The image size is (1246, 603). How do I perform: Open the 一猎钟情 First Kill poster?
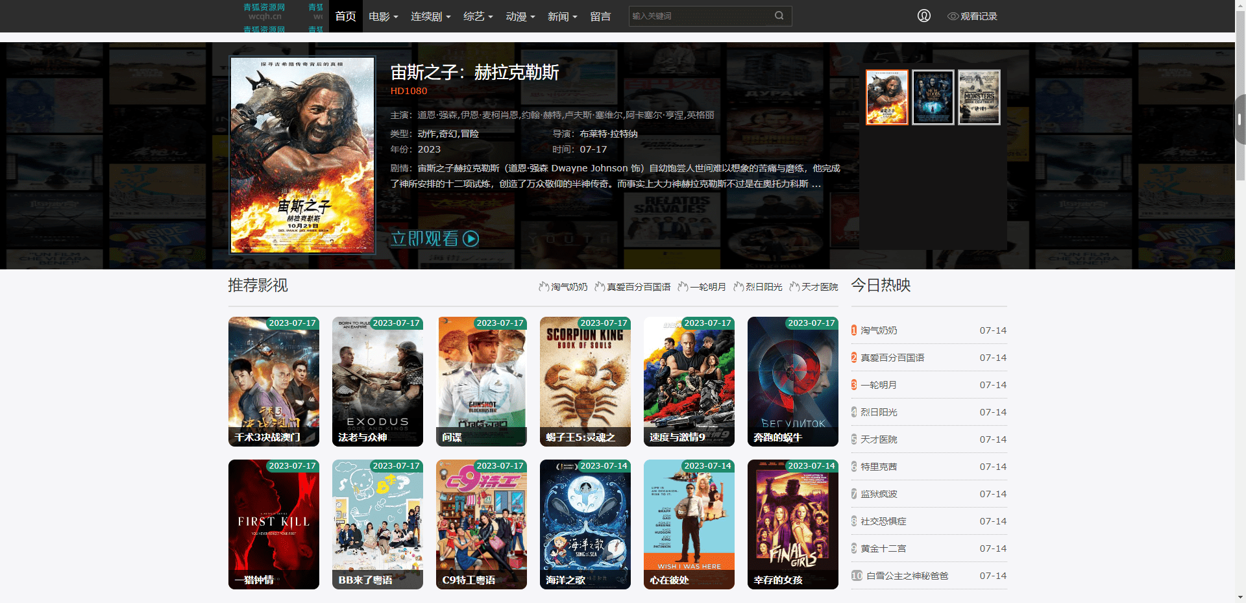tap(274, 524)
